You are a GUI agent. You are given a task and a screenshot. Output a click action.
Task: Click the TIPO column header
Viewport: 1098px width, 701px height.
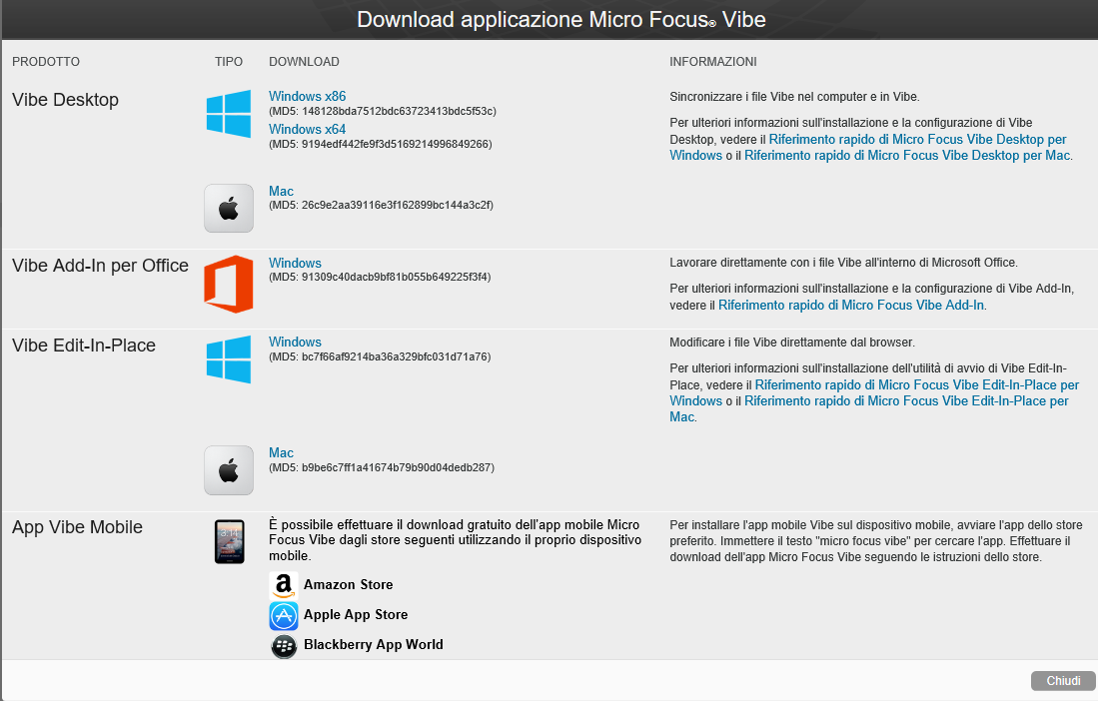pyautogui.click(x=228, y=62)
